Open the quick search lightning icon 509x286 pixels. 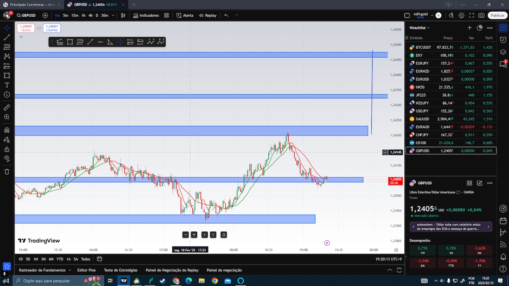pos(451,15)
